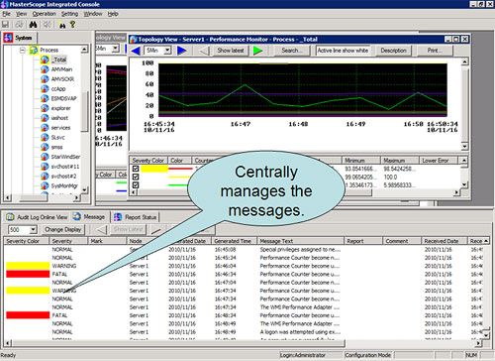Screen dimensions: 495x361
Task: Switch to the Audit Log Online View tab
Action: [x=37, y=217]
